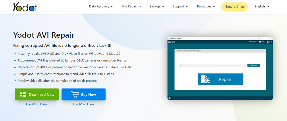
Task: Click the text about famous DSLR cameras
Action: 72,61
